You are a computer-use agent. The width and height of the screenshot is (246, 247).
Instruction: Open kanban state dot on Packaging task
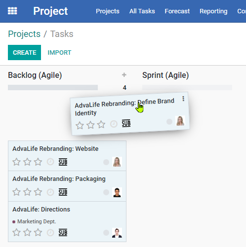[106, 192]
